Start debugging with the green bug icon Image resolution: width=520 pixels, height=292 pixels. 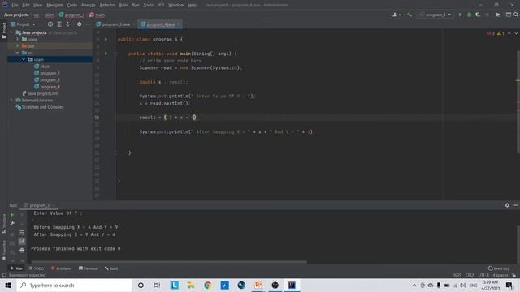(x=470, y=15)
